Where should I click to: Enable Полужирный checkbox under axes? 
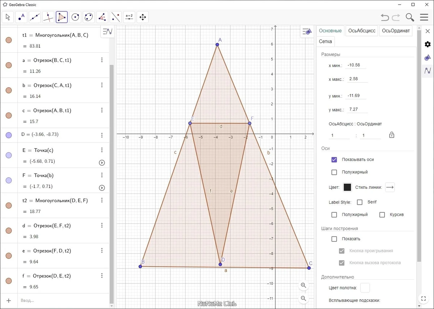334,172
